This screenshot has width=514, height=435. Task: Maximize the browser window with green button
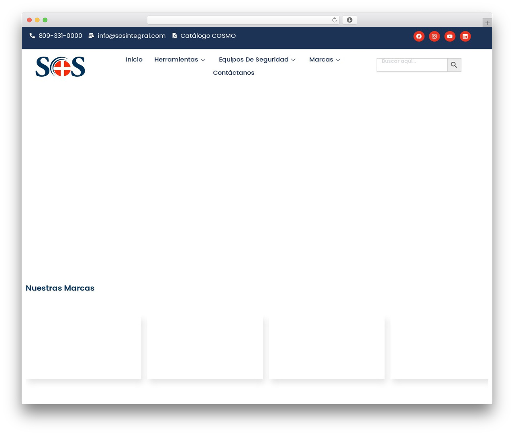point(45,20)
